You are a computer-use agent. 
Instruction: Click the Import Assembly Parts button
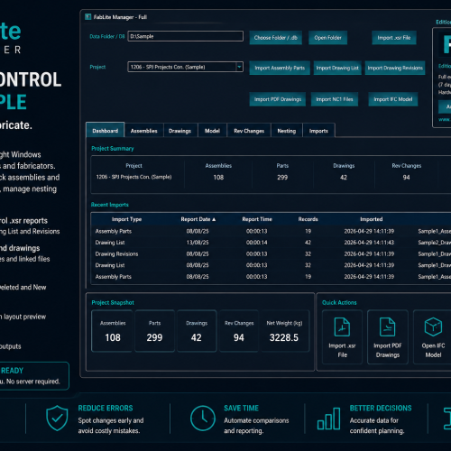280,68
